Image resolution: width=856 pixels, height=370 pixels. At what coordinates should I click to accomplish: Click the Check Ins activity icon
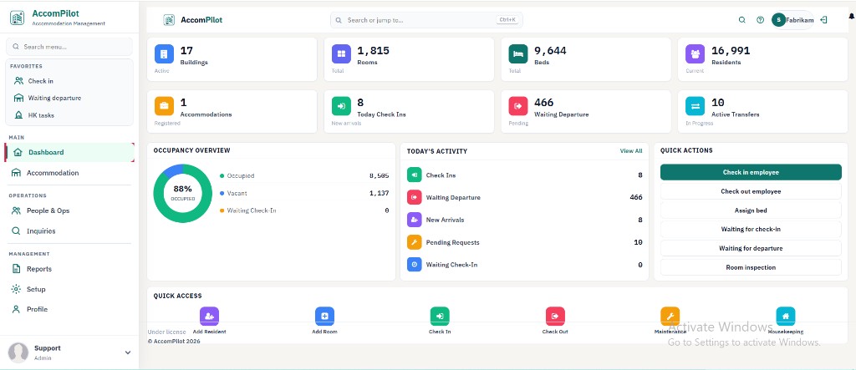pyautogui.click(x=415, y=175)
